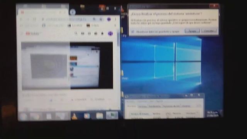Switch to the Servicios tab in Task Manager
The height and width of the screenshot is (139, 247).
click(x=142, y=107)
